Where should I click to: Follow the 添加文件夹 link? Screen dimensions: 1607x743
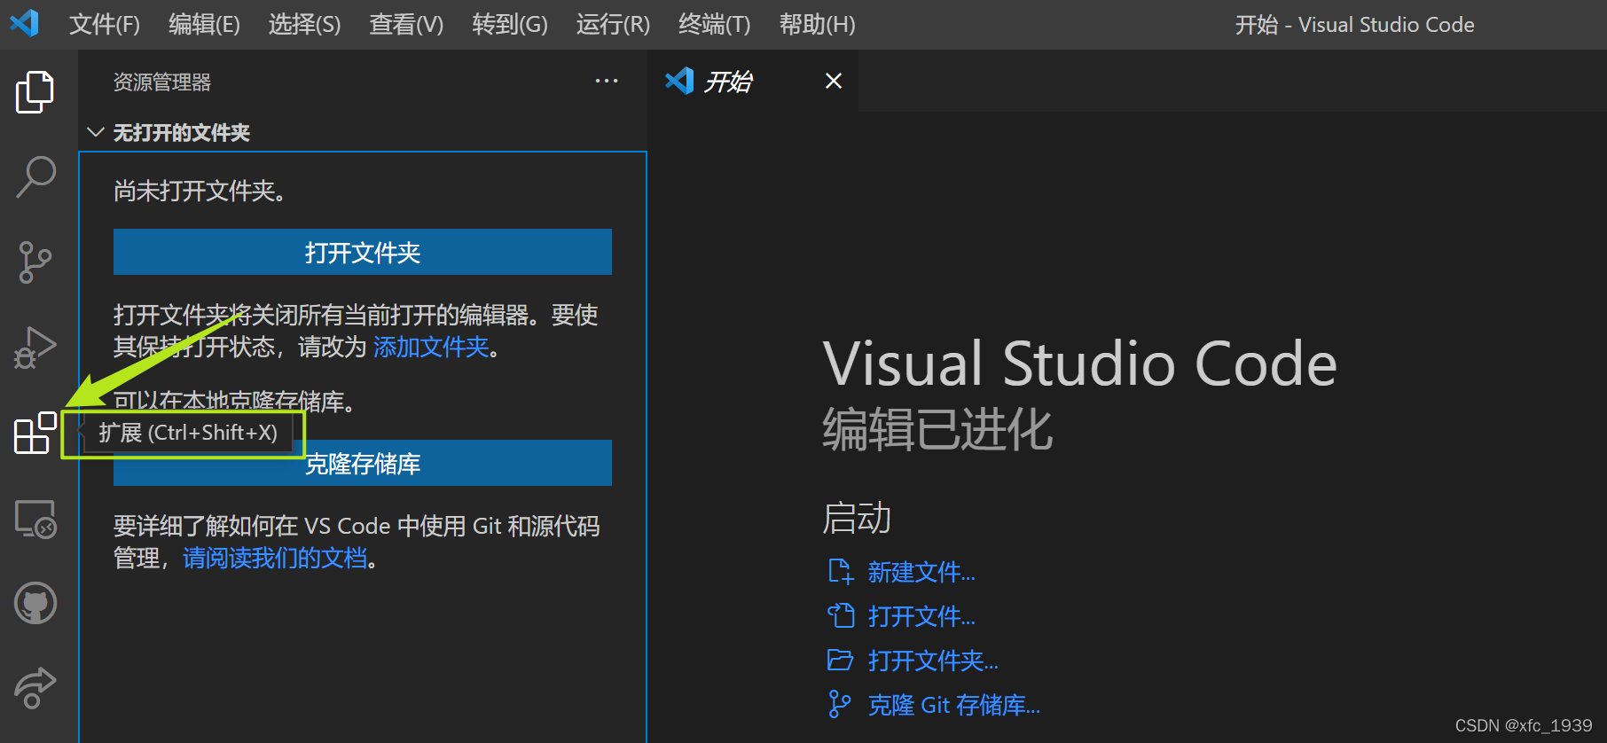pos(431,347)
